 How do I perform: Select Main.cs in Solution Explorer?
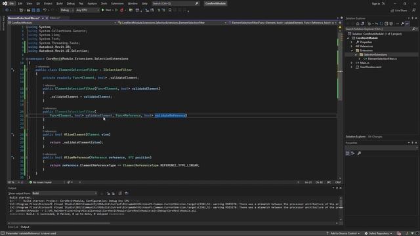click(x=365, y=63)
